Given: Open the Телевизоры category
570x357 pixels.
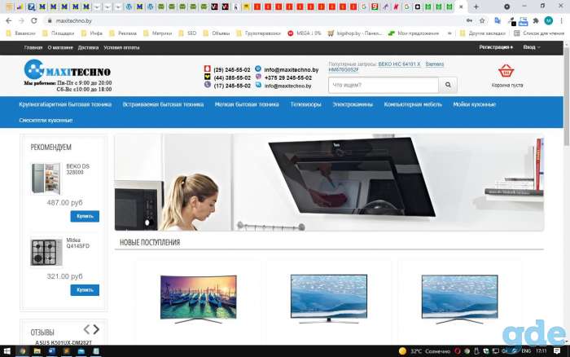Looking at the screenshot, I should 305,104.
